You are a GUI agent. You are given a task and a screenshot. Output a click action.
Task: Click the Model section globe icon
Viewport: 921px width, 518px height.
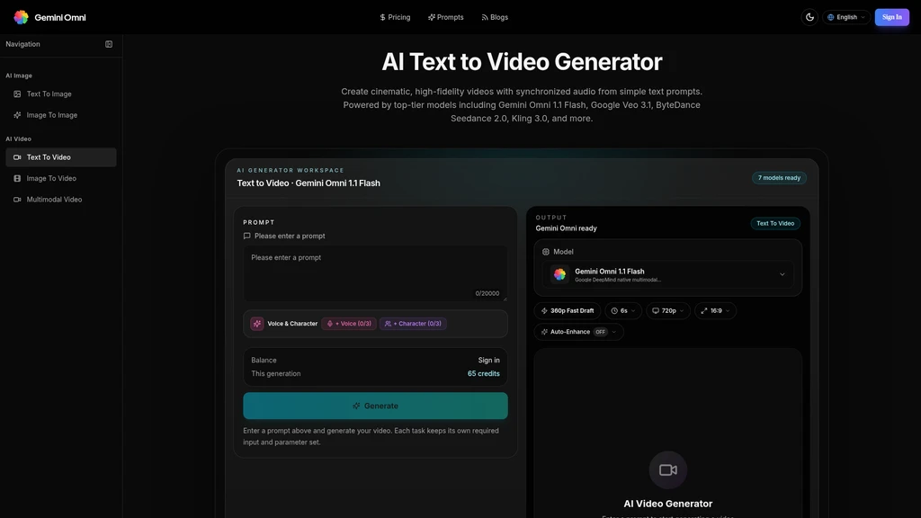[x=546, y=252]
